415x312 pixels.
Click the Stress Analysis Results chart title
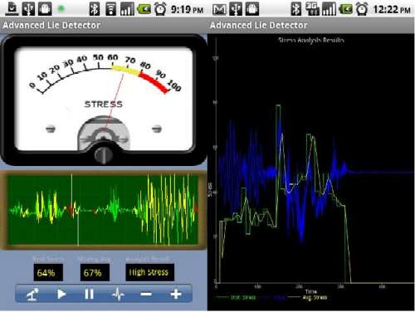(311, 41)
